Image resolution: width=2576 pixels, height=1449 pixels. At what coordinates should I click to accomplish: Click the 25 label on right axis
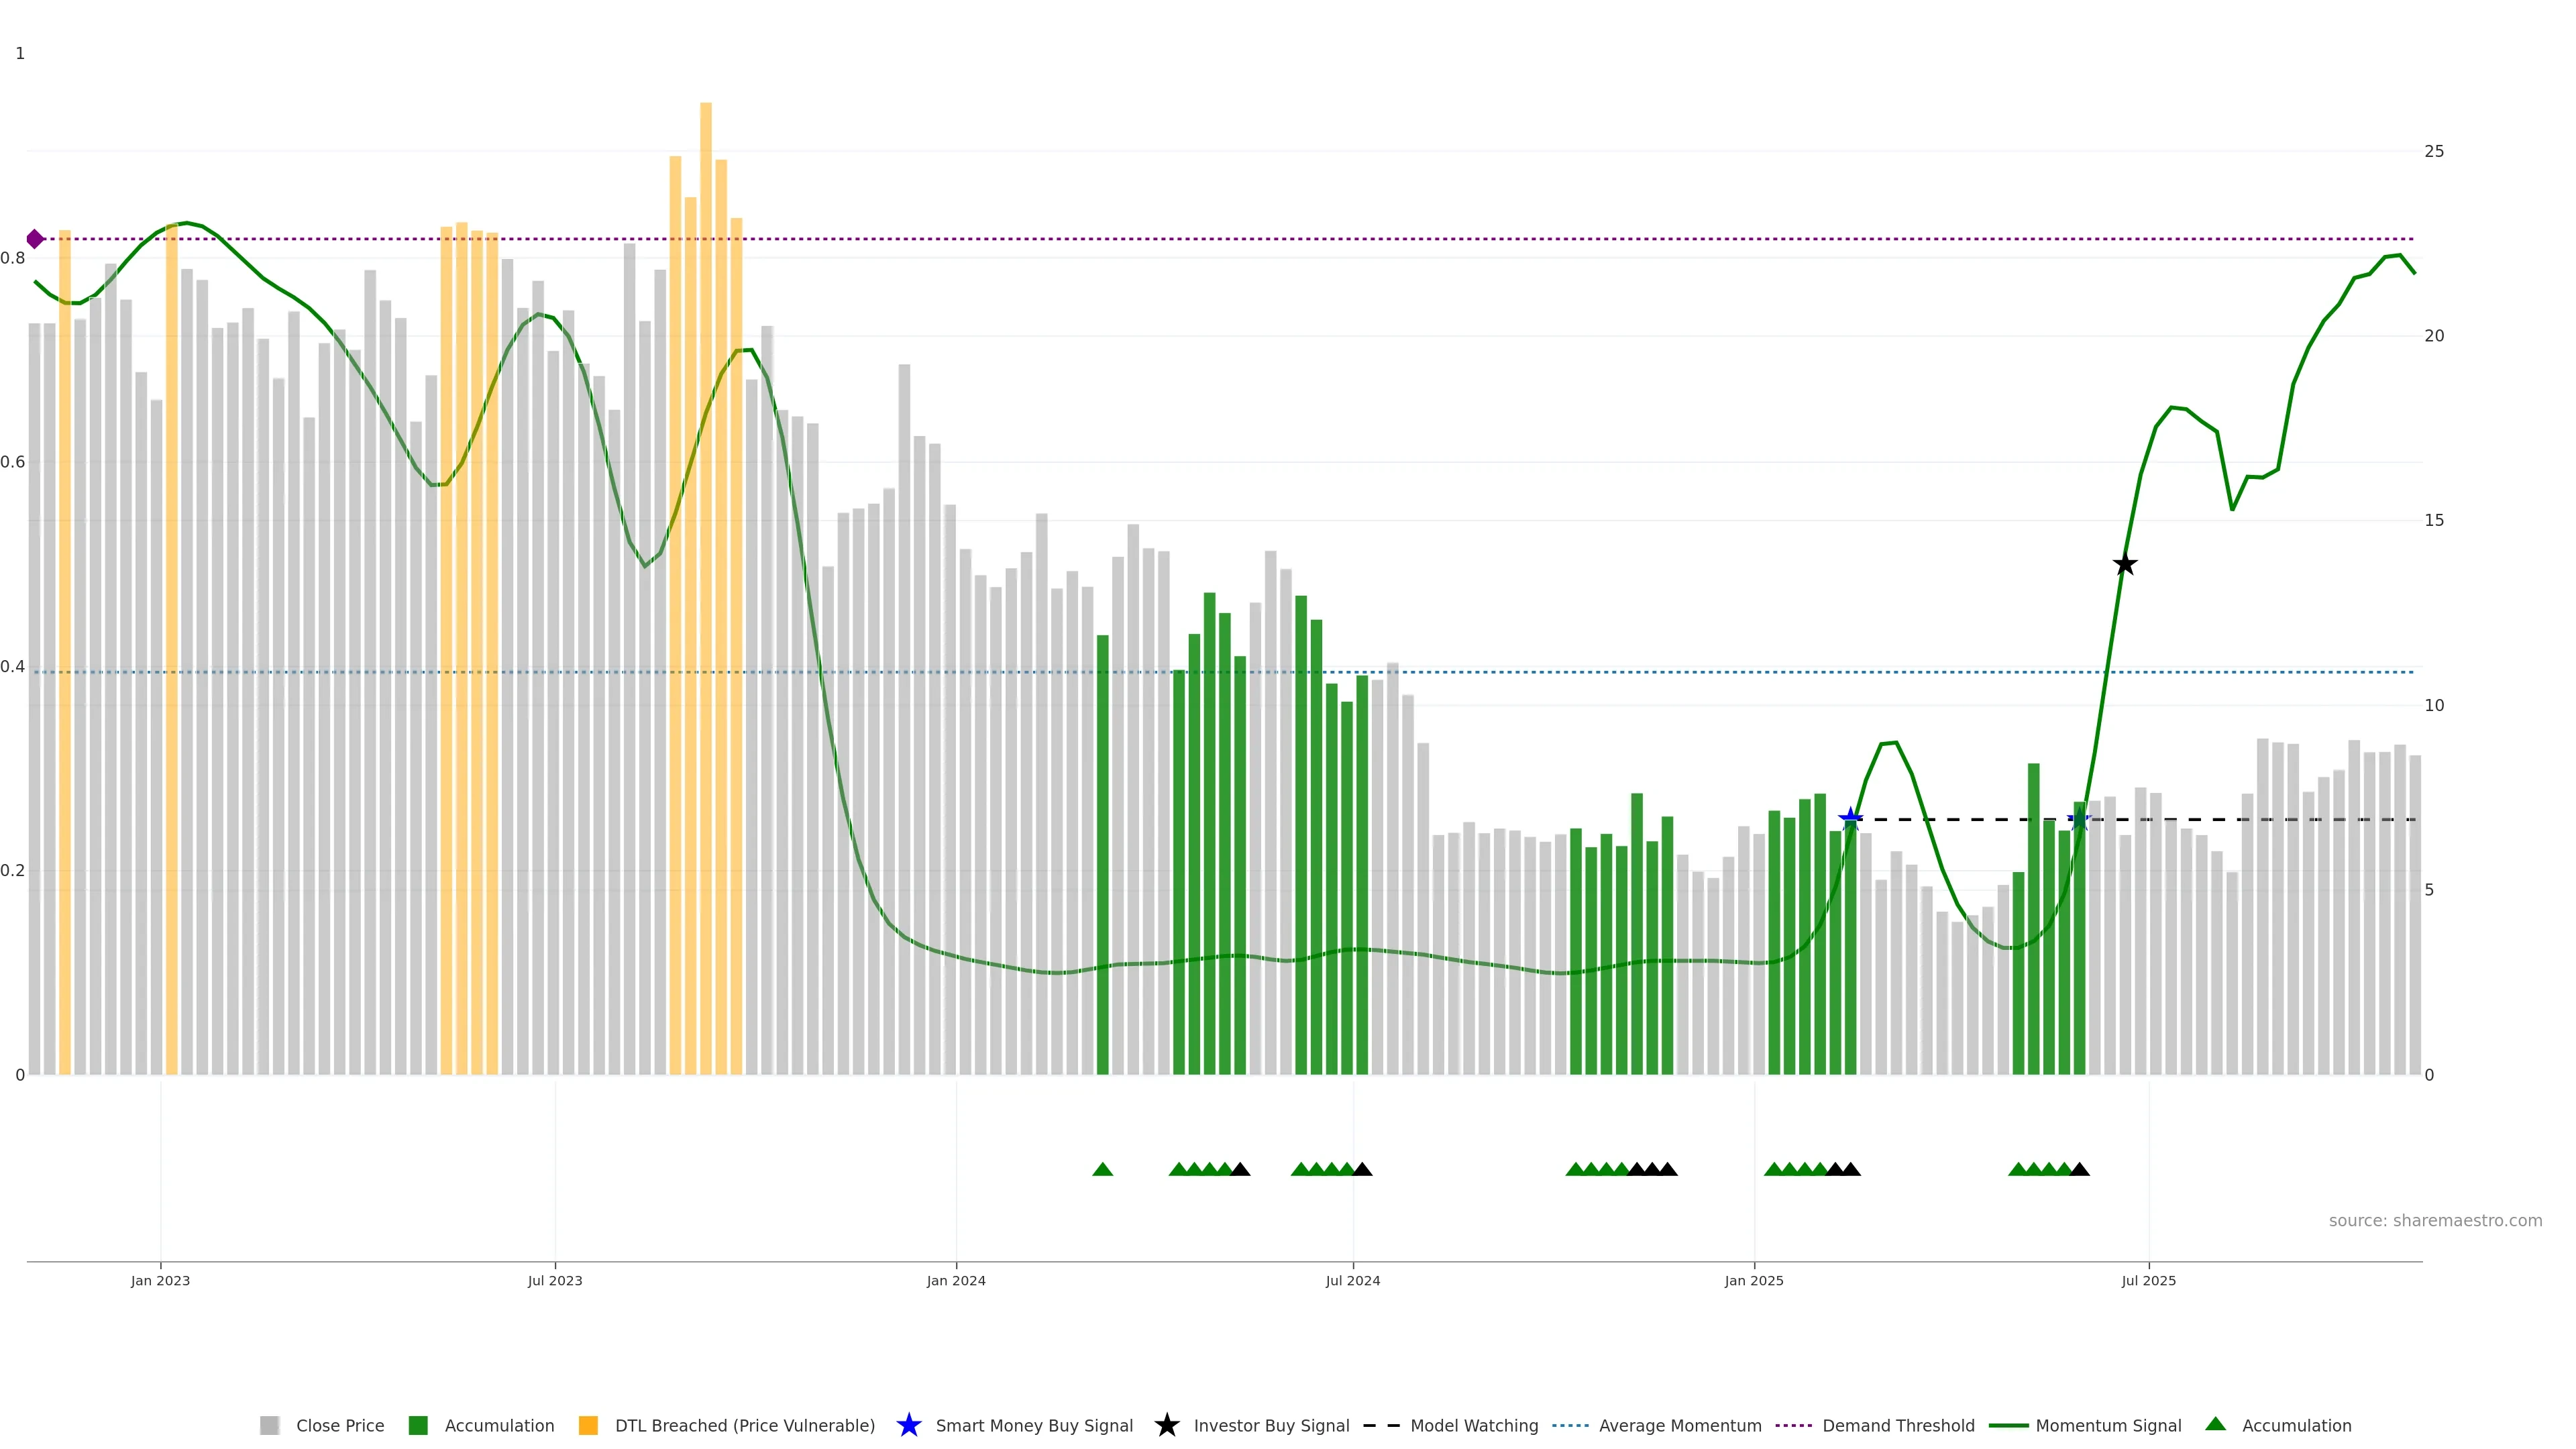2434,151
